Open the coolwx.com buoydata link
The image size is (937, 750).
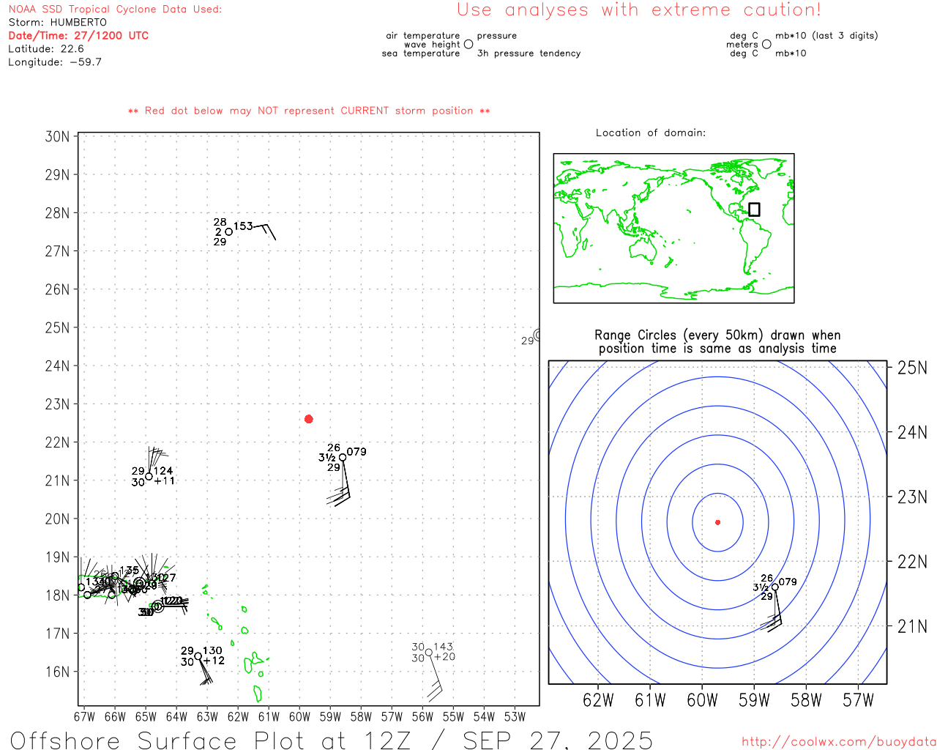[839, 742]
